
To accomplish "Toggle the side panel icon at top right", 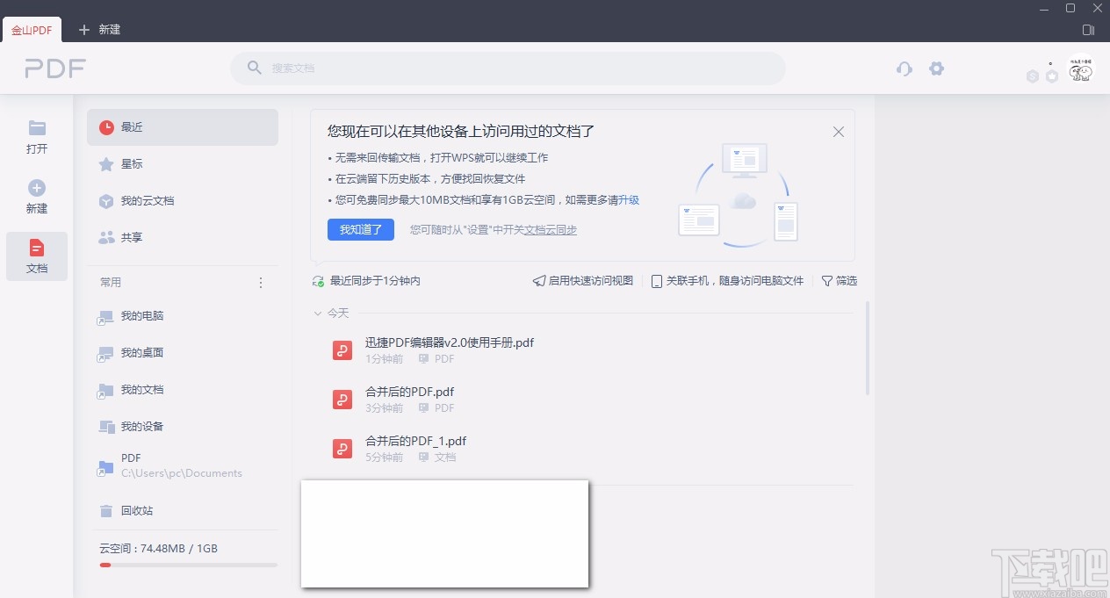I will (x=1089, y=30).
